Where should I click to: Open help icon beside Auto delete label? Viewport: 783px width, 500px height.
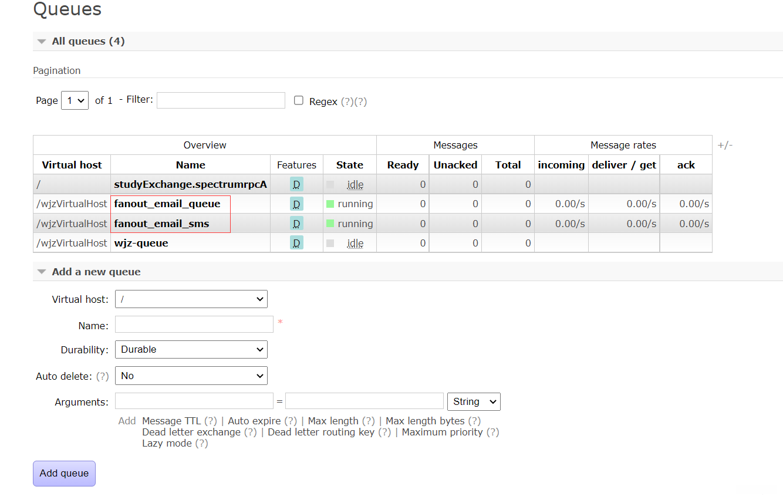pos(103,376)
